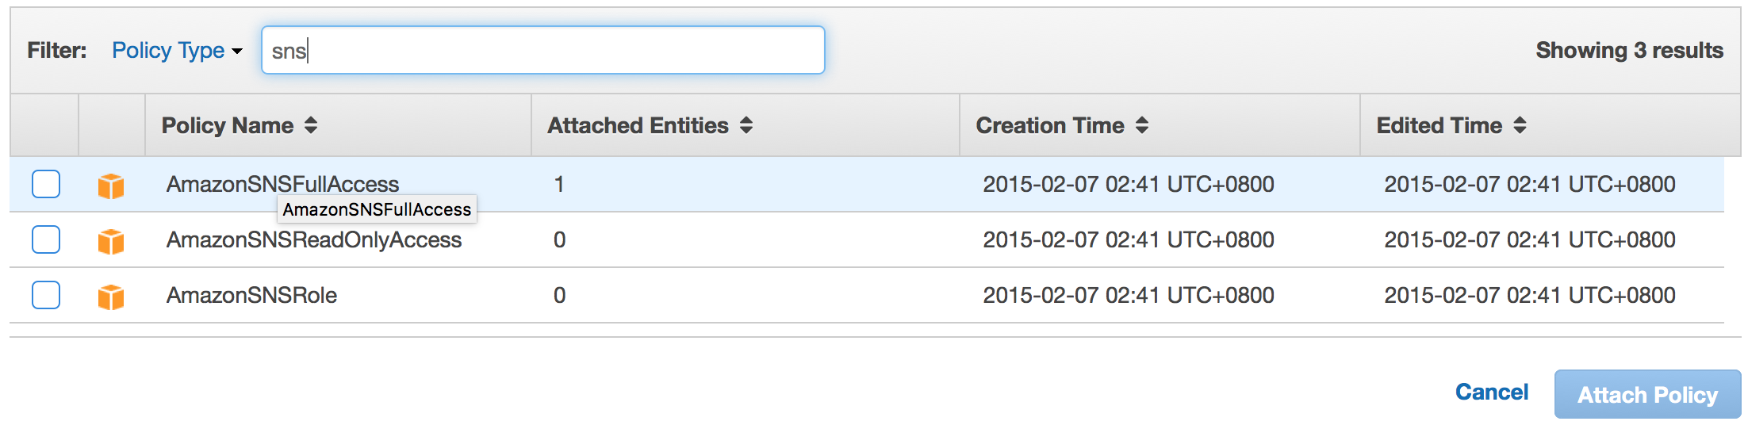Click edited time of AmazonSNSReadOnlyAccess row
This screenshot has width=1748, height=425.
tap(1530, 239)
